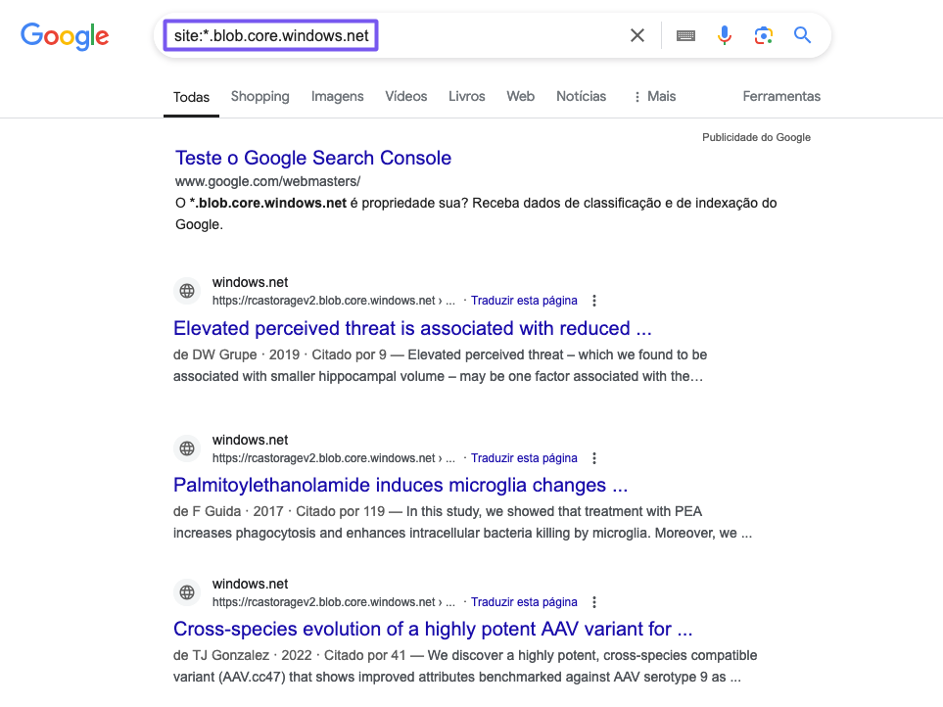Switch to the Shopping tab

click(x=259, y=96)
